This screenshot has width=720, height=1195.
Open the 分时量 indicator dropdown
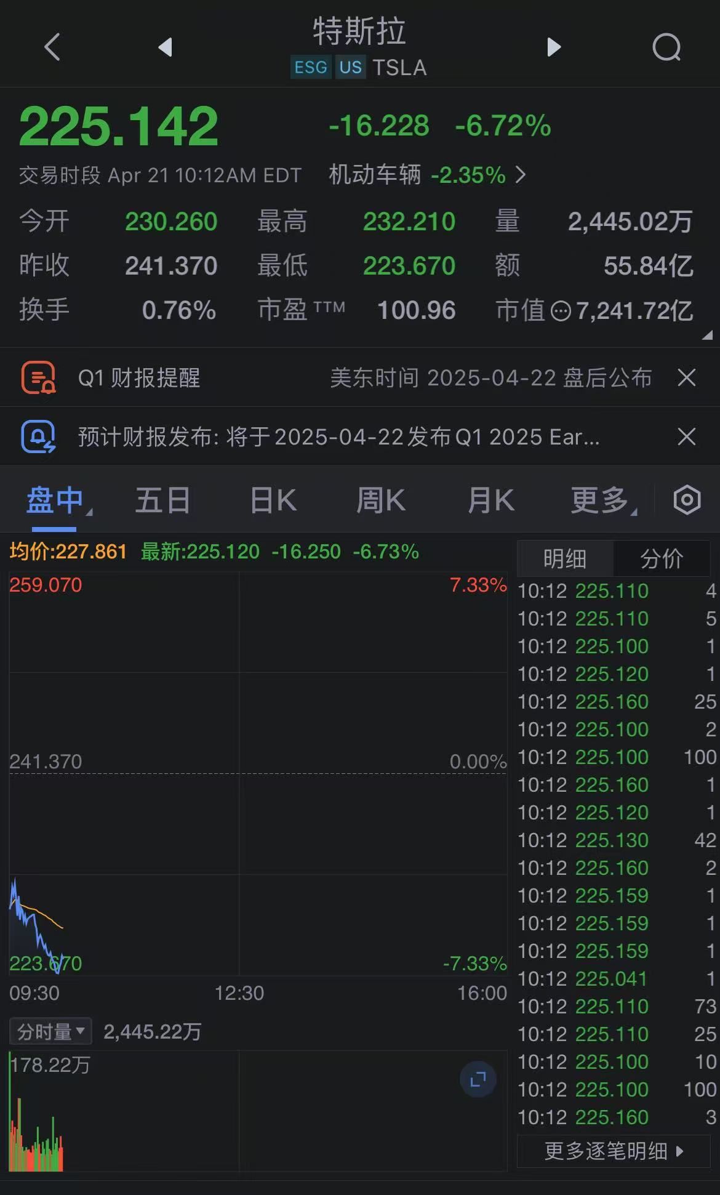tap(50, 1031)
